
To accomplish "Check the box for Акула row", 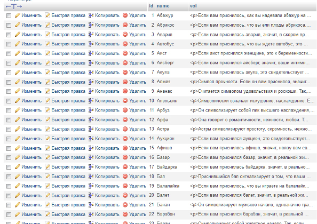I will (9, 73).
